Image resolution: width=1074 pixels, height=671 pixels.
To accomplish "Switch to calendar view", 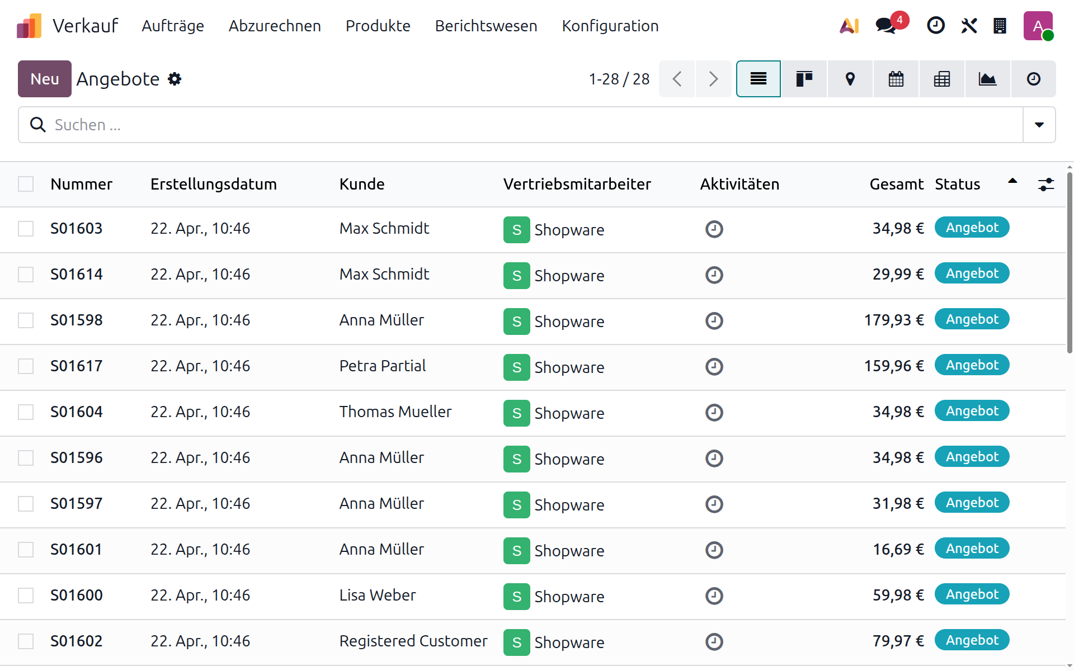I will [x=896, y=79].
